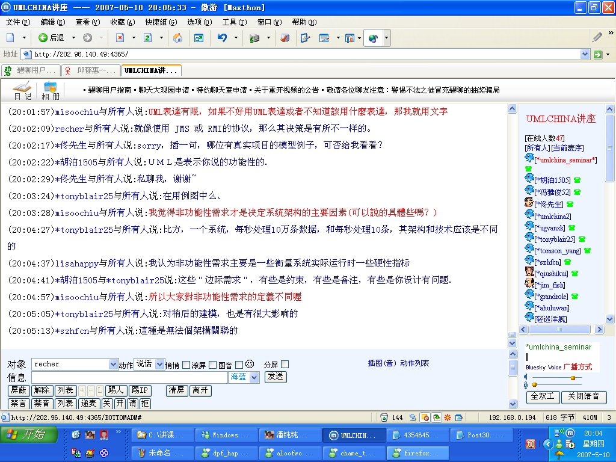The width and height of the screenshot is (616, 462).
Task: Expand the address bar history dropdown
Action: tap(585, 54)
